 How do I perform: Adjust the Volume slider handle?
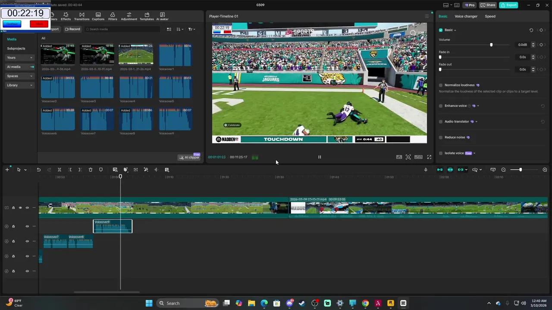click(x=491, y=45)
